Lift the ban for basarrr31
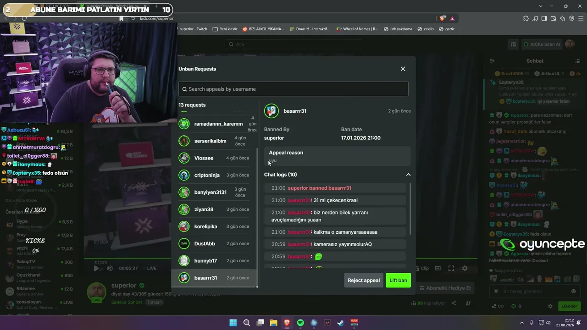 tap(398, 280)
